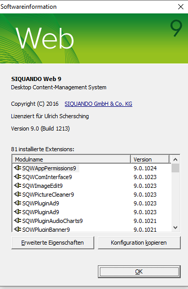Select the SQWAppPermissions9 row
The image size is (188, 289).
coord(92,168)
